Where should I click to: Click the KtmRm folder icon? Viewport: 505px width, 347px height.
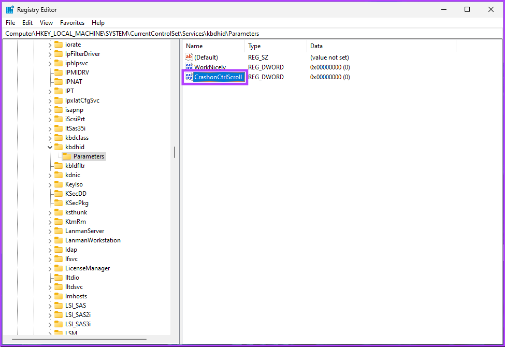coord(59,222)
